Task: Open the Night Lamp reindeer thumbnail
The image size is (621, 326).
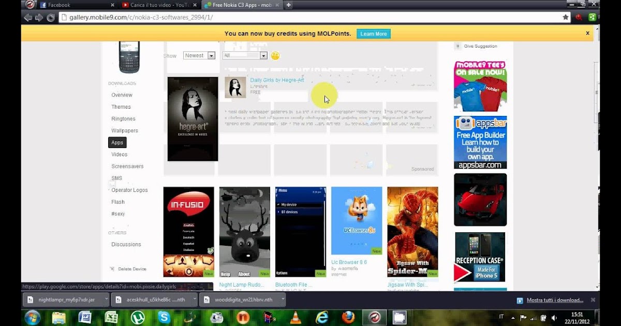Action: (x=244, y=232)
